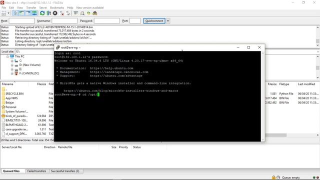
Task: Switch to the Failed transfers tab
Action: pos(36,171)
